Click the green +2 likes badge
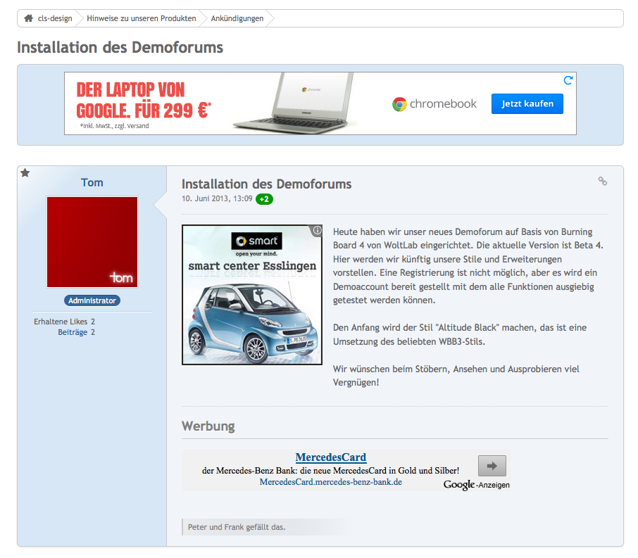 (x=264, y=199)
